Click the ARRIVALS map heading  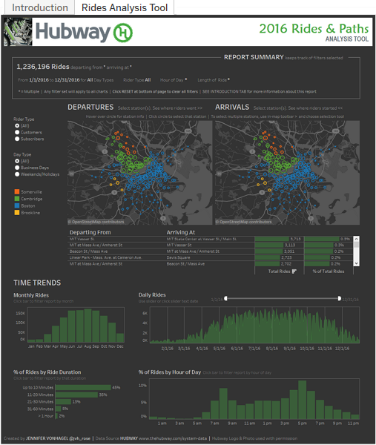coord(232,108)
